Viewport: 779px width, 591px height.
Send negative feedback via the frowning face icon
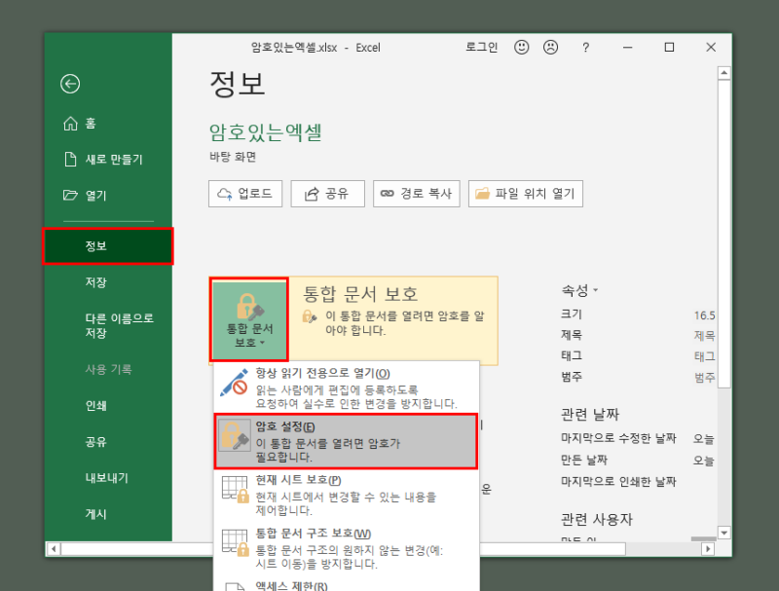pos(550,47)
